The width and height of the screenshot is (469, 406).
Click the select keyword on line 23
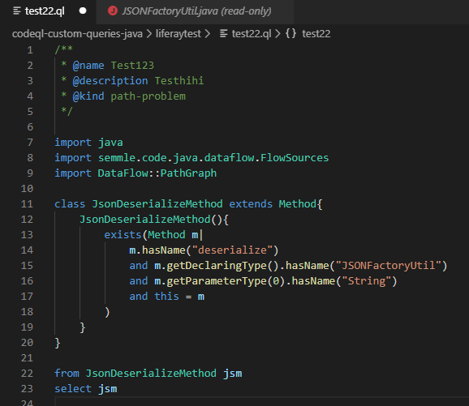pos(73,389)
